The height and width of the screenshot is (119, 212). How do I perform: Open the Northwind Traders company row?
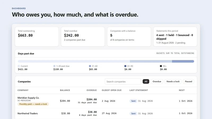tap(106, 113)
